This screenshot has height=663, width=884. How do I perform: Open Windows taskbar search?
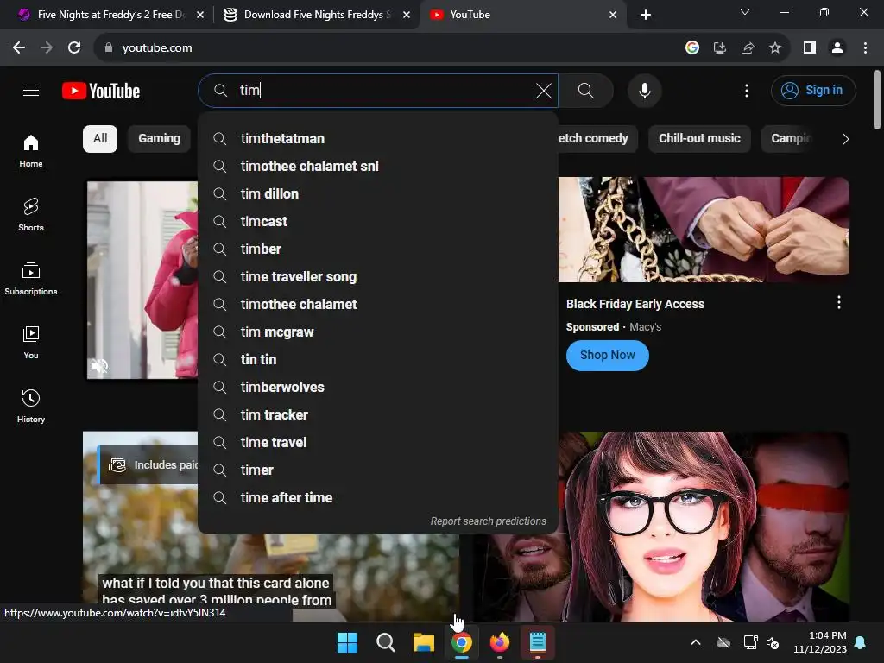(386, 642)
